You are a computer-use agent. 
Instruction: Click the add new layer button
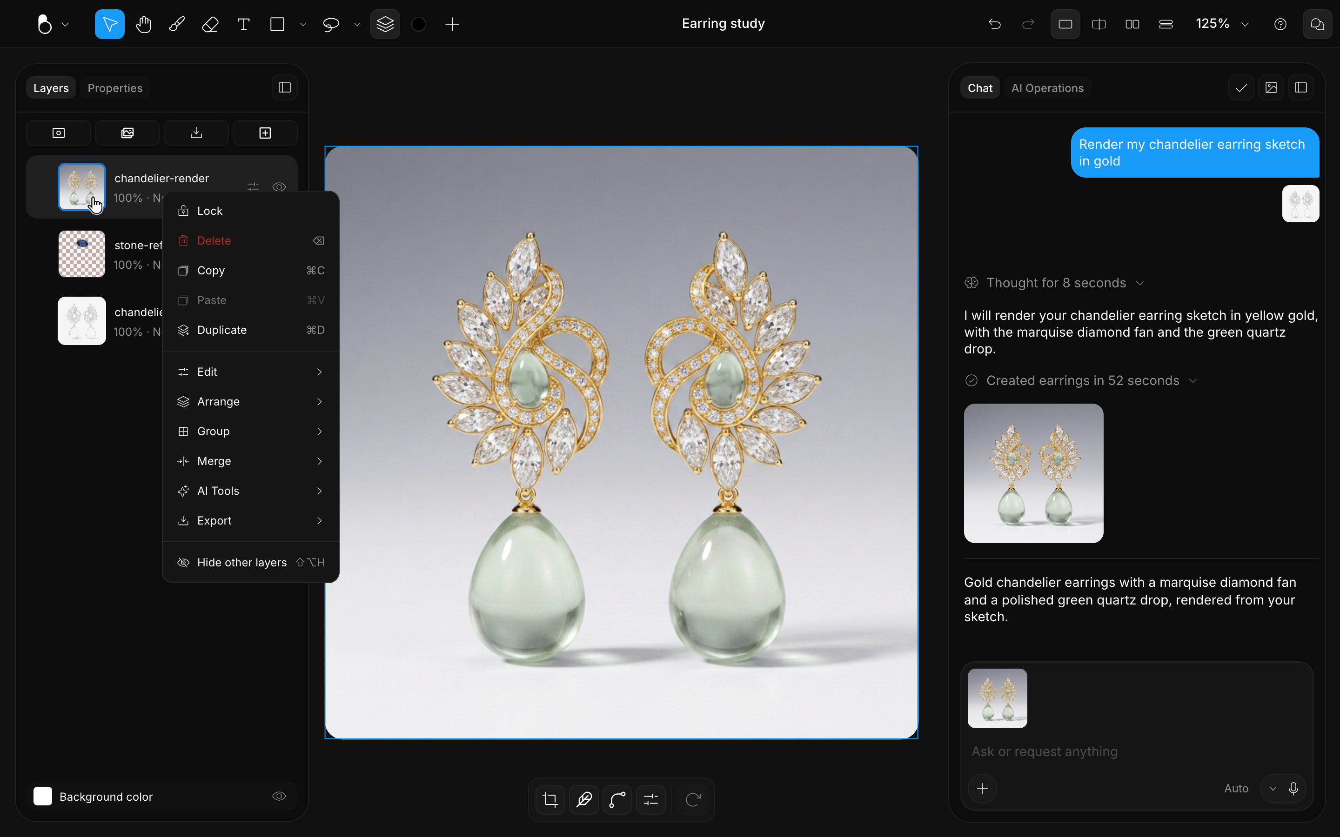tap(265, 133)
